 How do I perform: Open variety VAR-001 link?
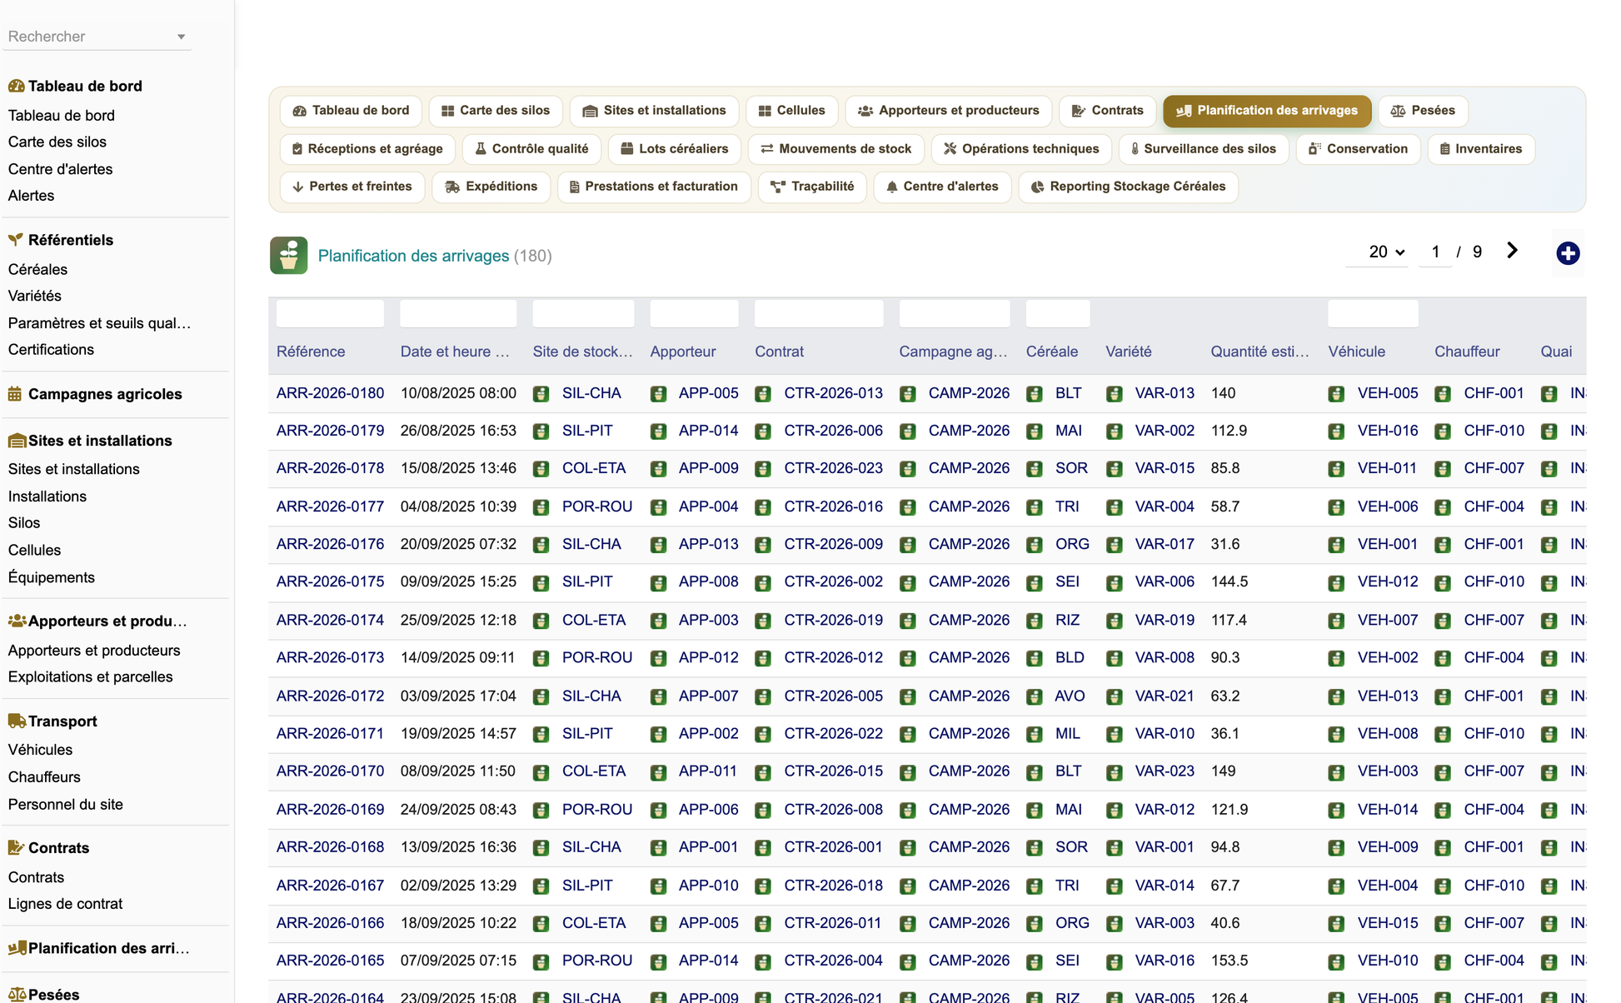[1165, 847]
